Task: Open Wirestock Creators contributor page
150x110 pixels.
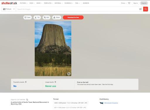Action: pos(111,103)
